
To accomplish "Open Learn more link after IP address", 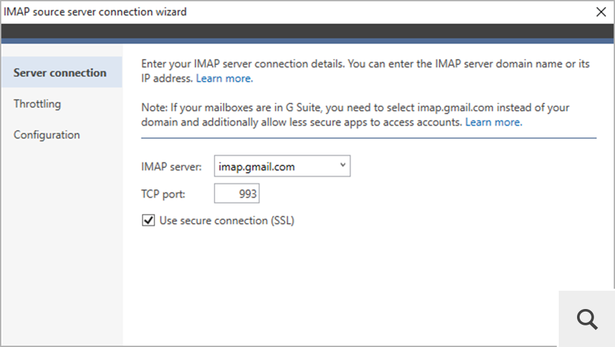I will 224,79.
